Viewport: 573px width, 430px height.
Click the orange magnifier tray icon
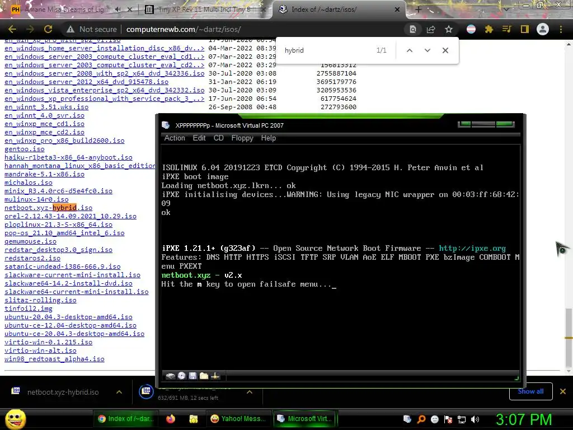(421, 419)
